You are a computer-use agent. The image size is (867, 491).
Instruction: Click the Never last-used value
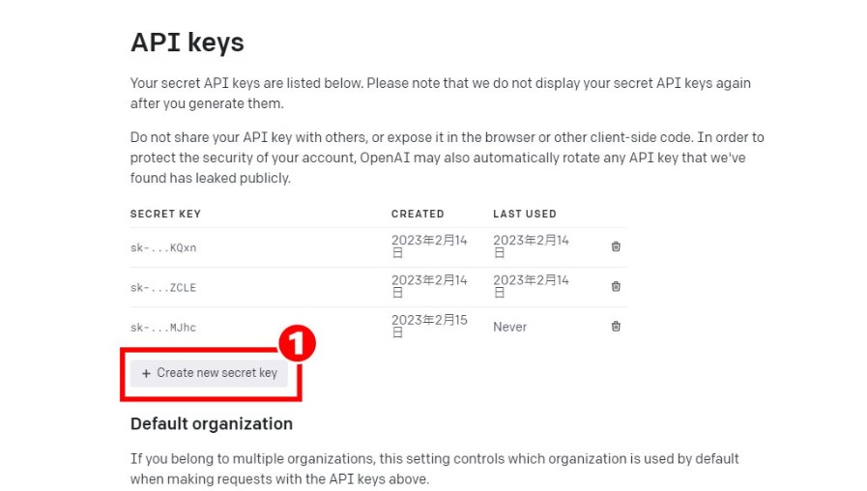(509, 327)
